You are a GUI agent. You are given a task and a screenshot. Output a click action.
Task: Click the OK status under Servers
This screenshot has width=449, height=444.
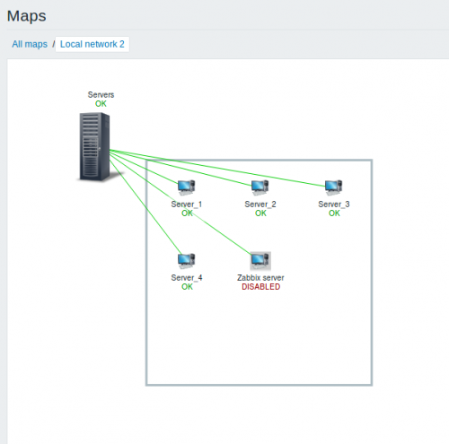tap(101, 104)
